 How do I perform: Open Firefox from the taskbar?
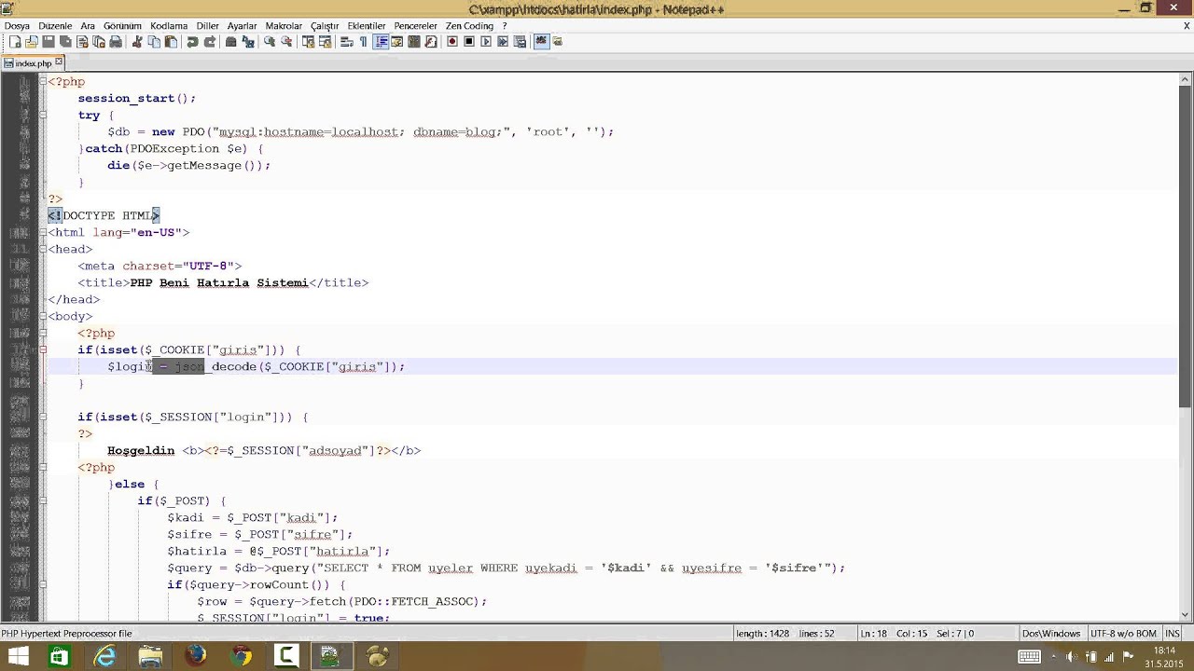pos(196,656)
